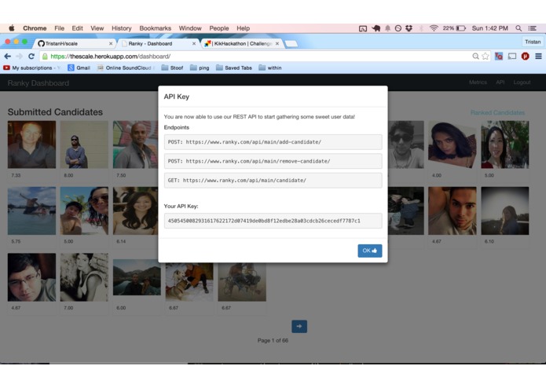546x388 pixels.
Task: Open the Online SoundCloud bookmark
Action: pyautogui.click(x=126, y=68)
